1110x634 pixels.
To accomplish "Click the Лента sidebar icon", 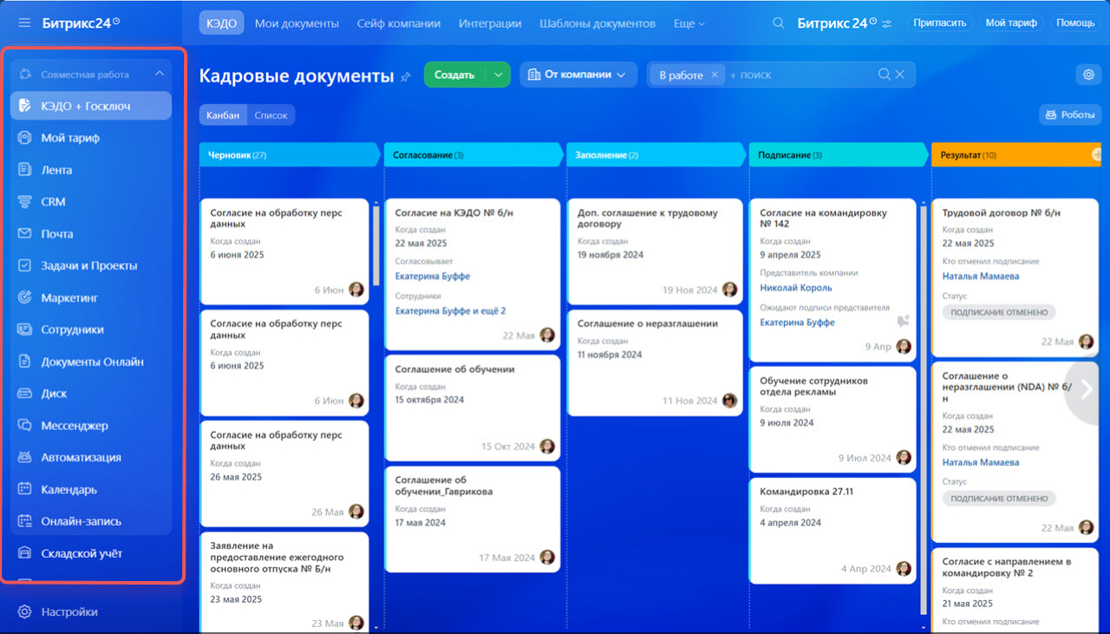I will tap(25, 170).
